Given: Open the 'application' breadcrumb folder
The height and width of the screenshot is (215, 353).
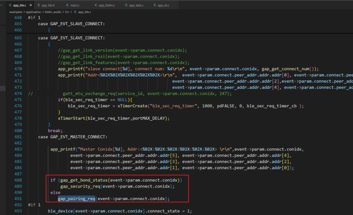Looking at the screenshot, I should pyautogui.click(x=33, y=12).
